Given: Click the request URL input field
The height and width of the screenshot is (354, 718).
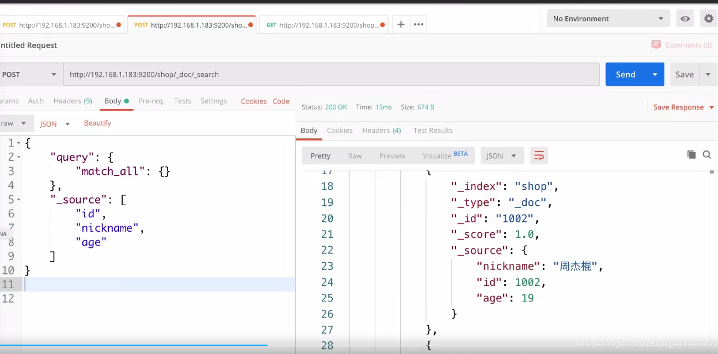Looking at the screenshot, I should [x=332, y=74].
